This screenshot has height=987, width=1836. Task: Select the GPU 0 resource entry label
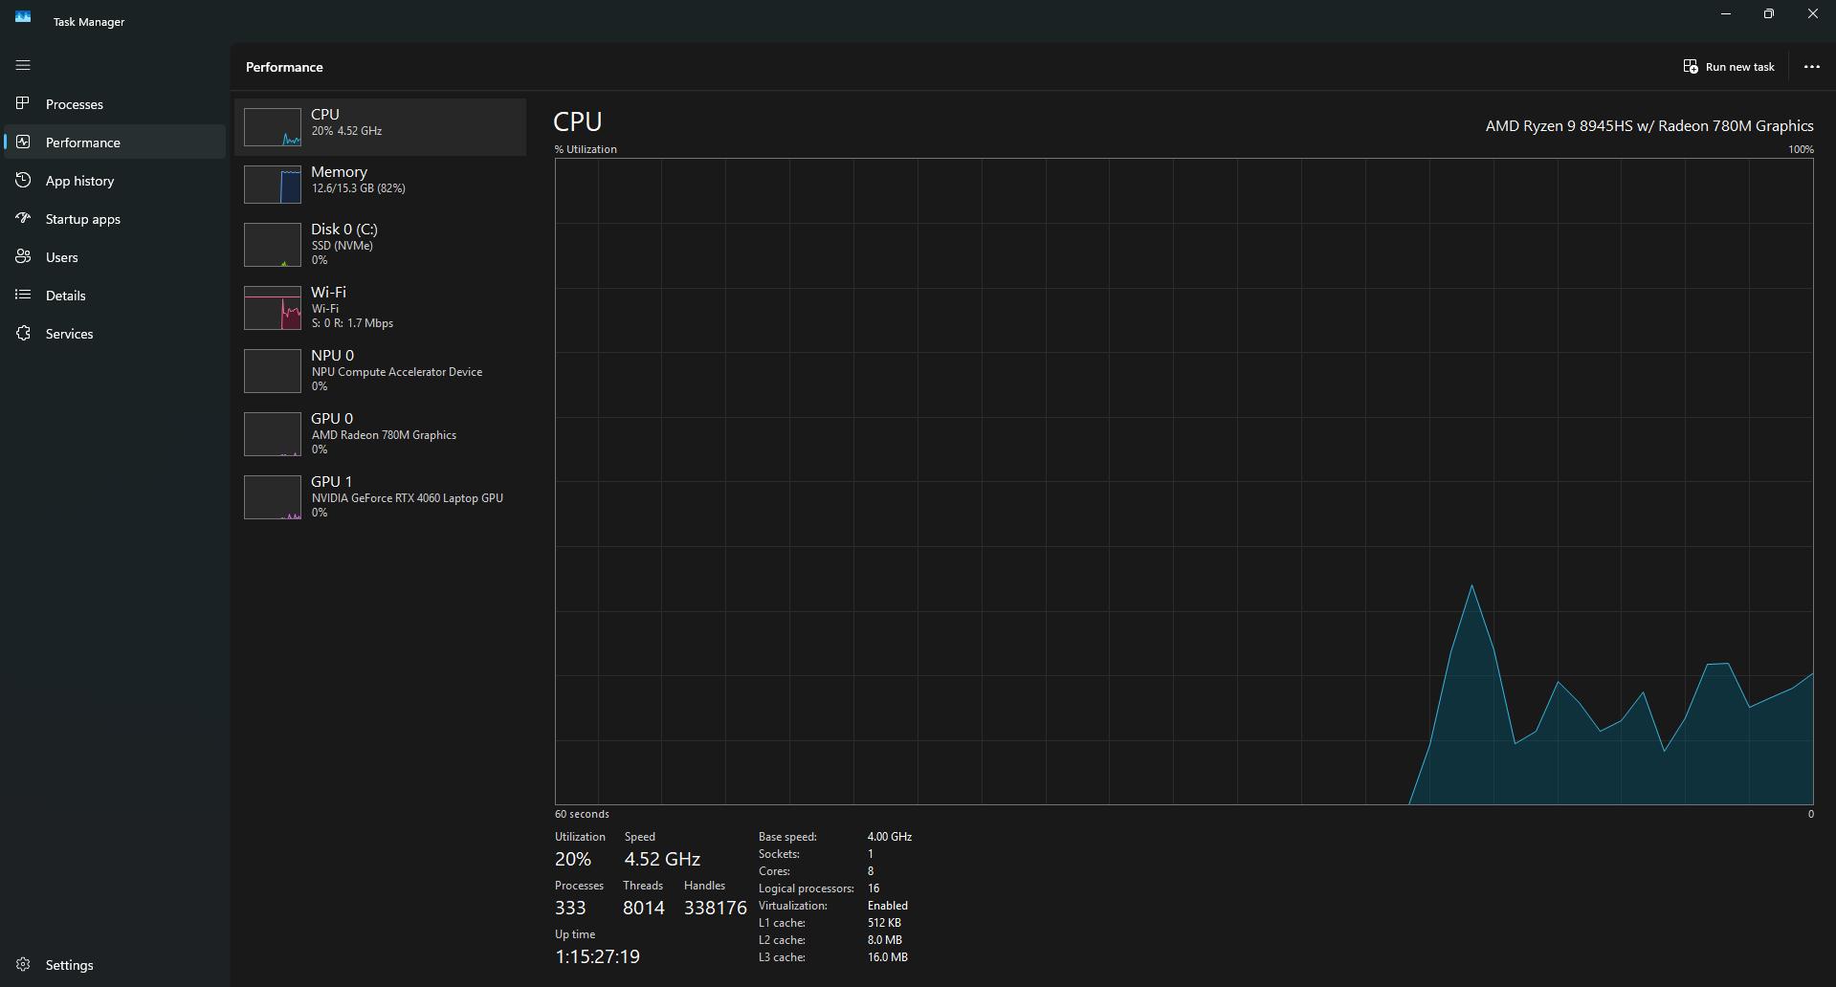pos(332,418)
